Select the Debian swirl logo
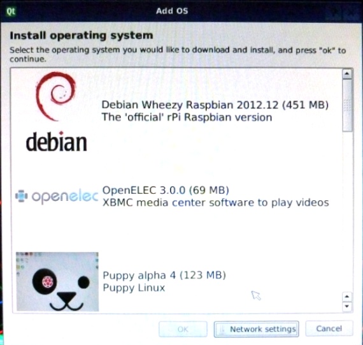Image resolution: width=363 pixels, height=345 pixels. pyautogui.click(x=55, y=96)
